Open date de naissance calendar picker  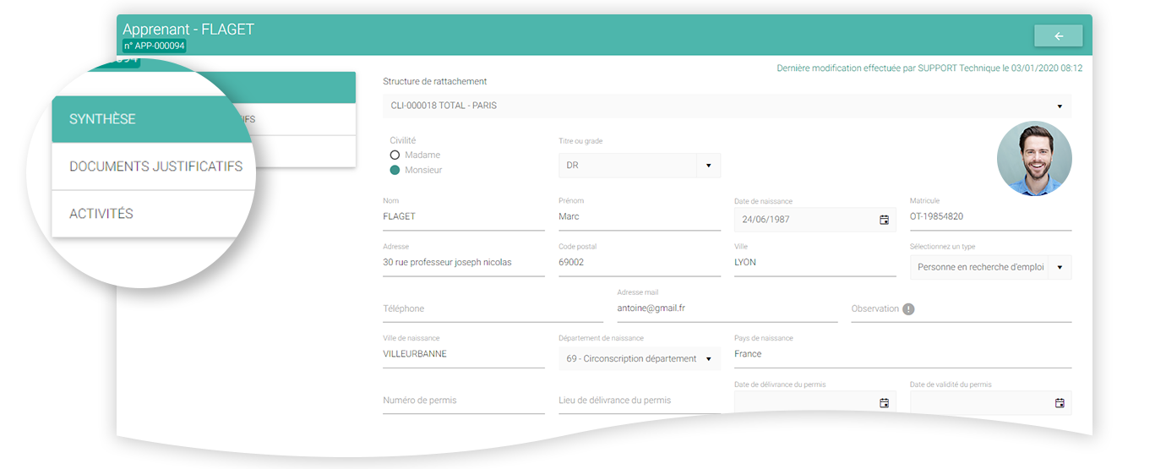pyautogui.click(x=884, y=220)
